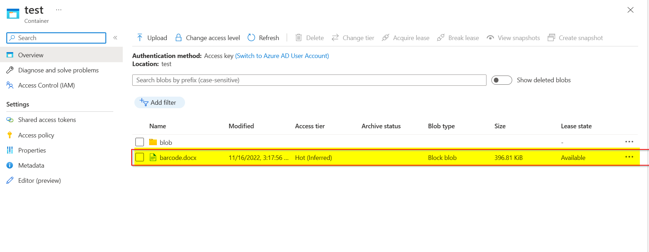This screenshot has width=649, height=252.
Task: Open Overview in the sidebar
Action: pyautogui.click(x=61, y=55)
